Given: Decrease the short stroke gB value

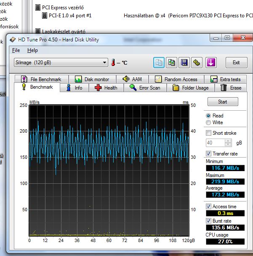Looking at the screenshot, I should (x=228, y=144).
